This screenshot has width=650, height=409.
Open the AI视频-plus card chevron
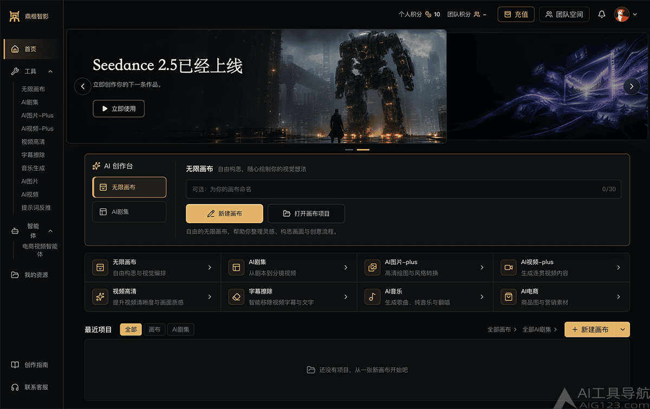(619, 268)
